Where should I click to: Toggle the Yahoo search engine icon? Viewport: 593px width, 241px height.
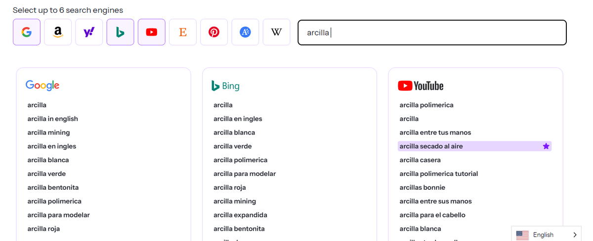coord(89,32)
